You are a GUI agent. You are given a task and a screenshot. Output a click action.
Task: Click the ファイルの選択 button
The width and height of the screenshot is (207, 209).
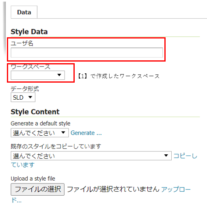click(38, 189)
